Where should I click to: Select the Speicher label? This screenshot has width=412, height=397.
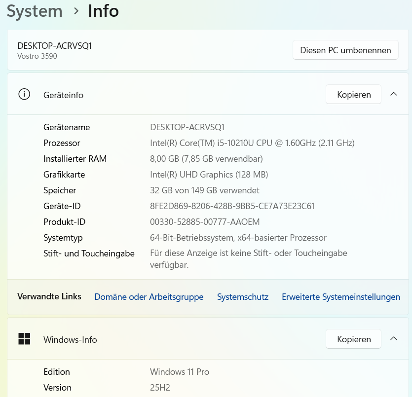click(x=60, y=190)
